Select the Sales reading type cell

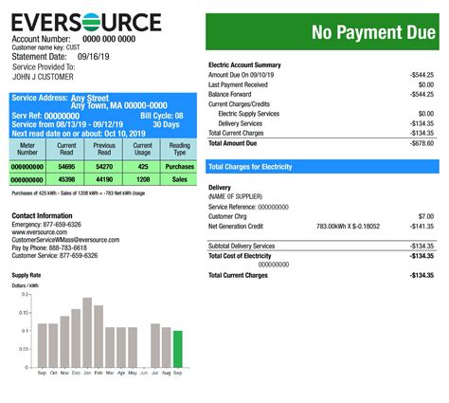tap(179, 179)
